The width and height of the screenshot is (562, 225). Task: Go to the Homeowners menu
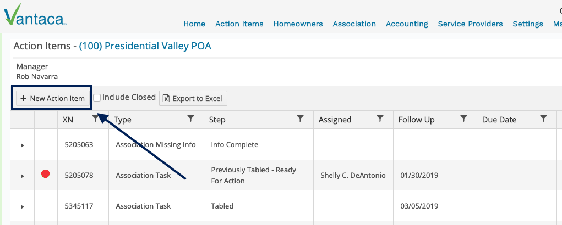[298, 24]
